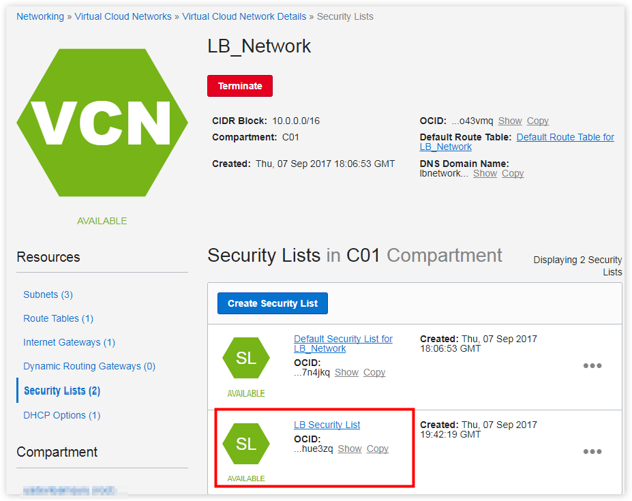Screen dimensions: 632x501
Task: Select Route Tables (1) in Resources
Action: tap(58, 318)
